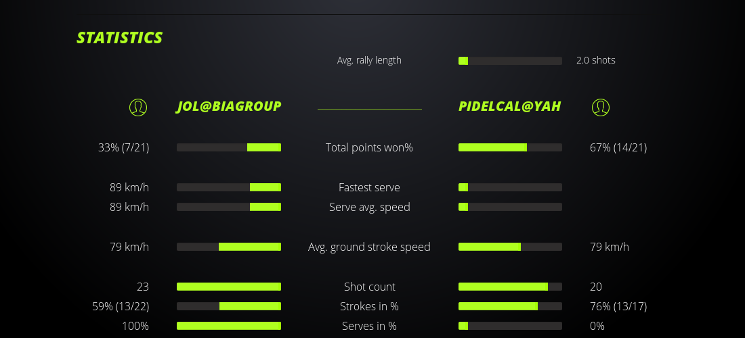The width and height of the screenshot is (745, 338).
Task: Open the JOL@BIAGROUP player name
Action: [x=229, y=107]
